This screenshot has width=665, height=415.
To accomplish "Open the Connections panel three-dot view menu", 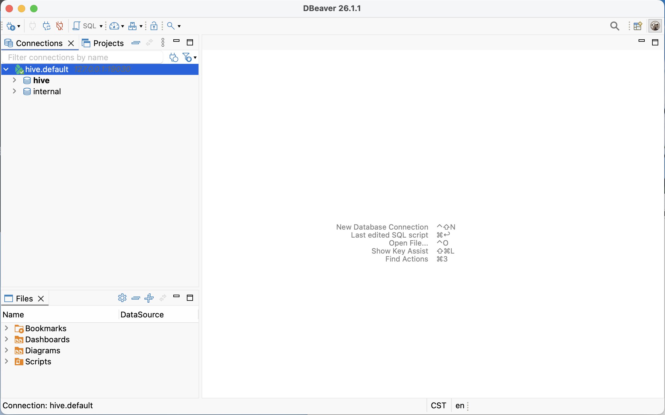I will point(163,43).
